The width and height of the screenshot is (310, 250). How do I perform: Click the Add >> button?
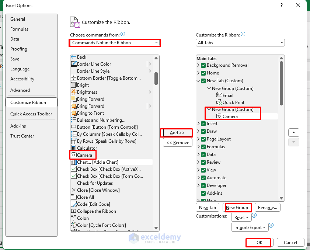tap(177, 132)
